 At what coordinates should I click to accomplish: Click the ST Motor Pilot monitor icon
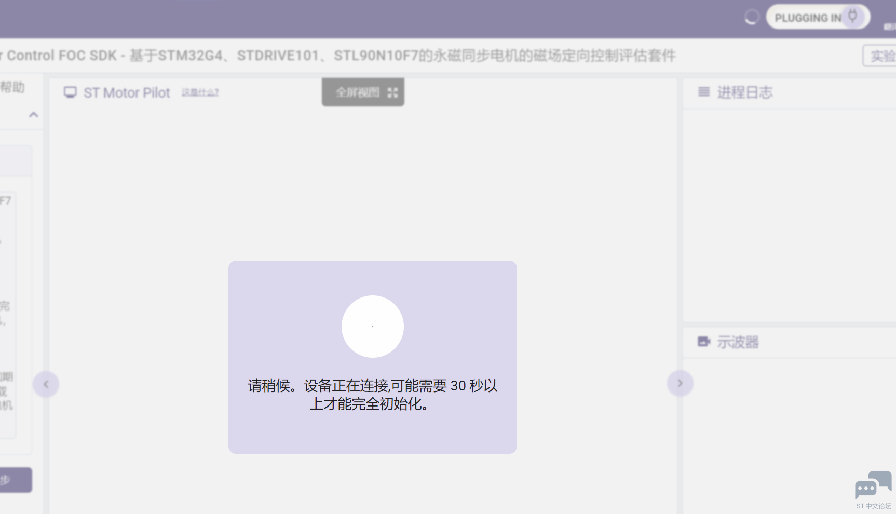click(x=70, y=92)
